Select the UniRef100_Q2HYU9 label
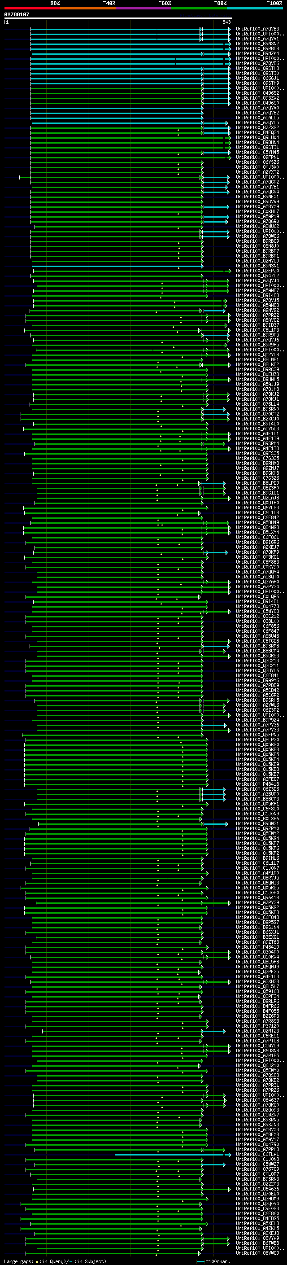This screenshot has width=287, height=1265. [x=257, y=261]
